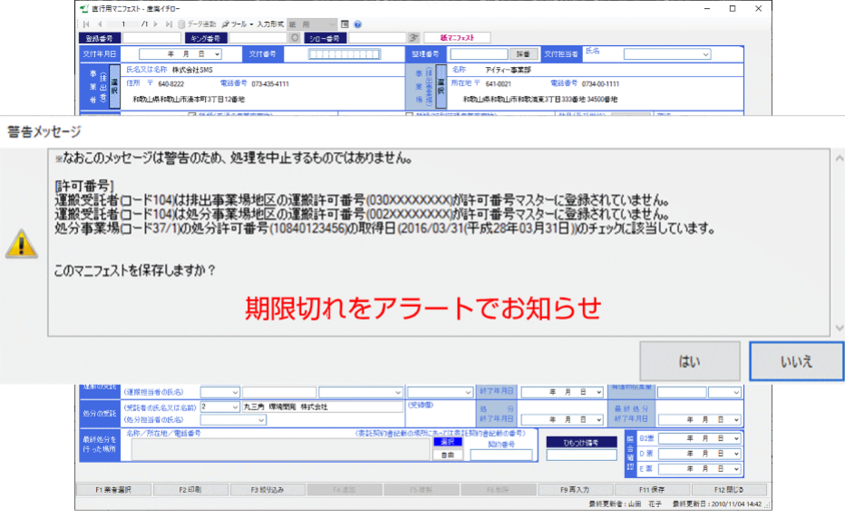This screenshot has width=845, height=518.
Task: Click 選択 button for 事業者(排出者)
Action: click(115, 86)
